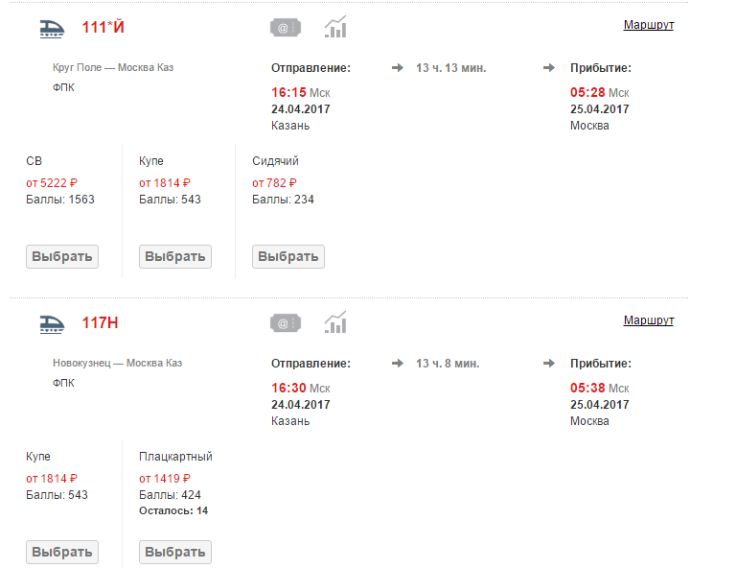Click the arrival time 05:38 Мск
This screenshot has width=737, height=568.
click(x=599, y=389)
